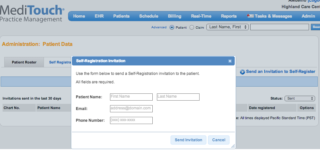Click the Phone Number field
This screenshot has width=320, height=153.
[x=131, y=120]
